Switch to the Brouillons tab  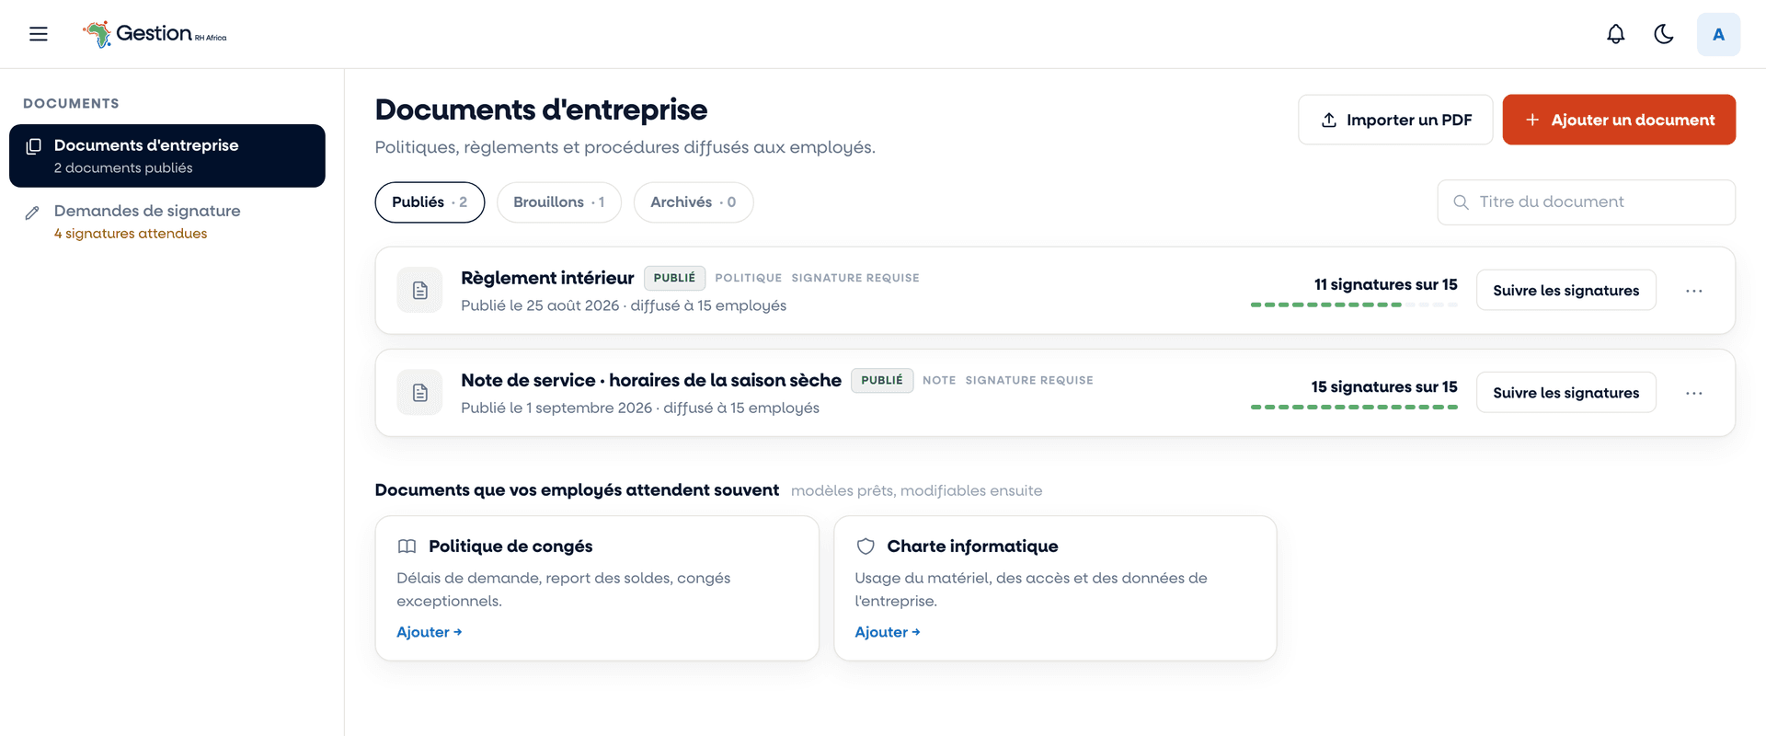pos(559,202)
